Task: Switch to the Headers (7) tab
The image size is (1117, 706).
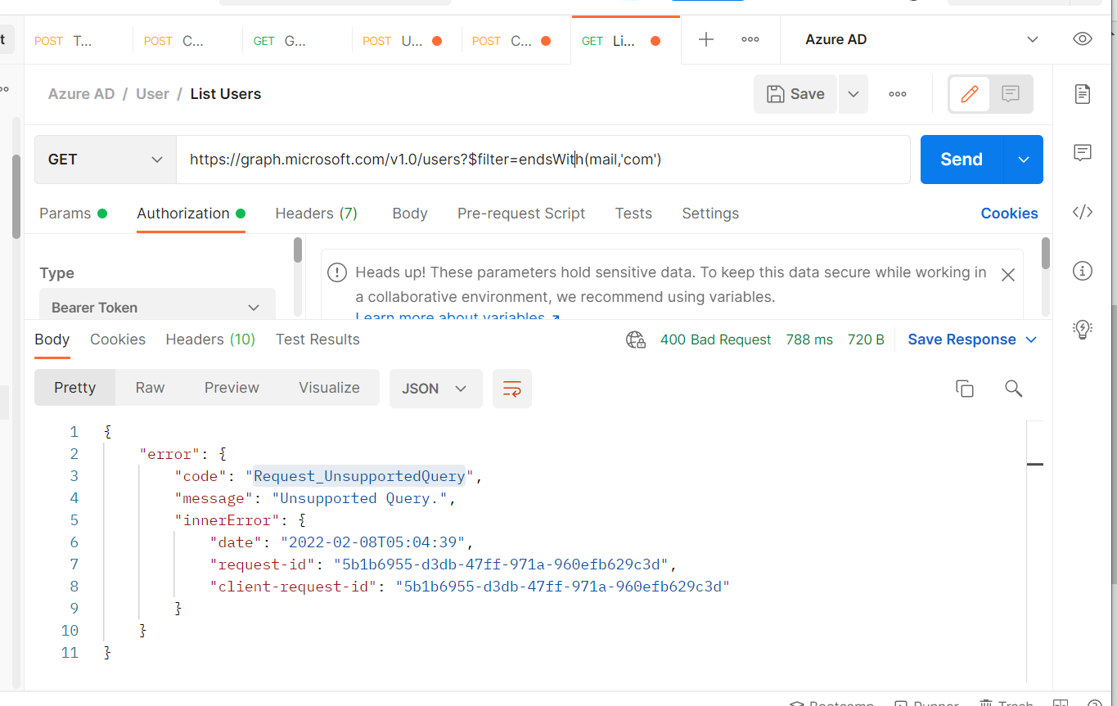Action: [316, 214]
